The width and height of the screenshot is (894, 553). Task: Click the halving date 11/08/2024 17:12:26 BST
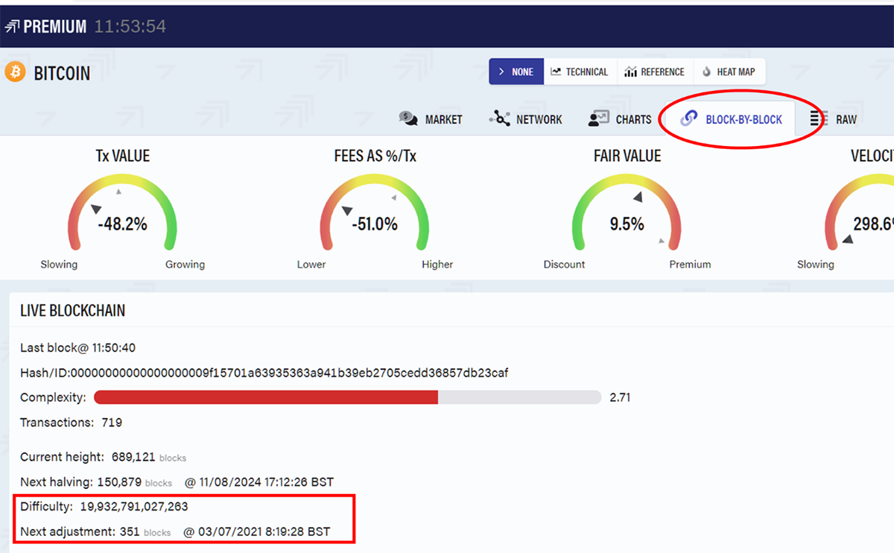point(266,482)
